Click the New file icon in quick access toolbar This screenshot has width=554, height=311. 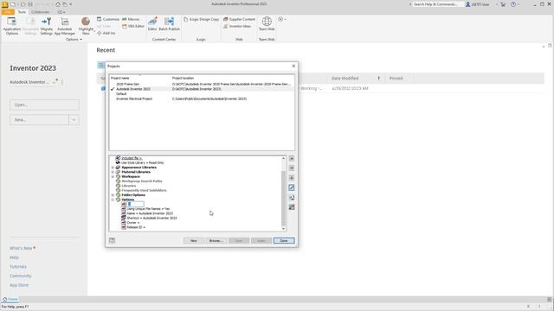pos(13,4)
